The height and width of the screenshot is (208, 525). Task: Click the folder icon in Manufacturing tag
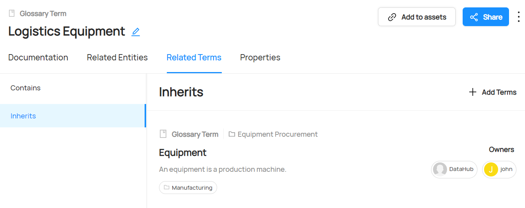tap(167, 188)
